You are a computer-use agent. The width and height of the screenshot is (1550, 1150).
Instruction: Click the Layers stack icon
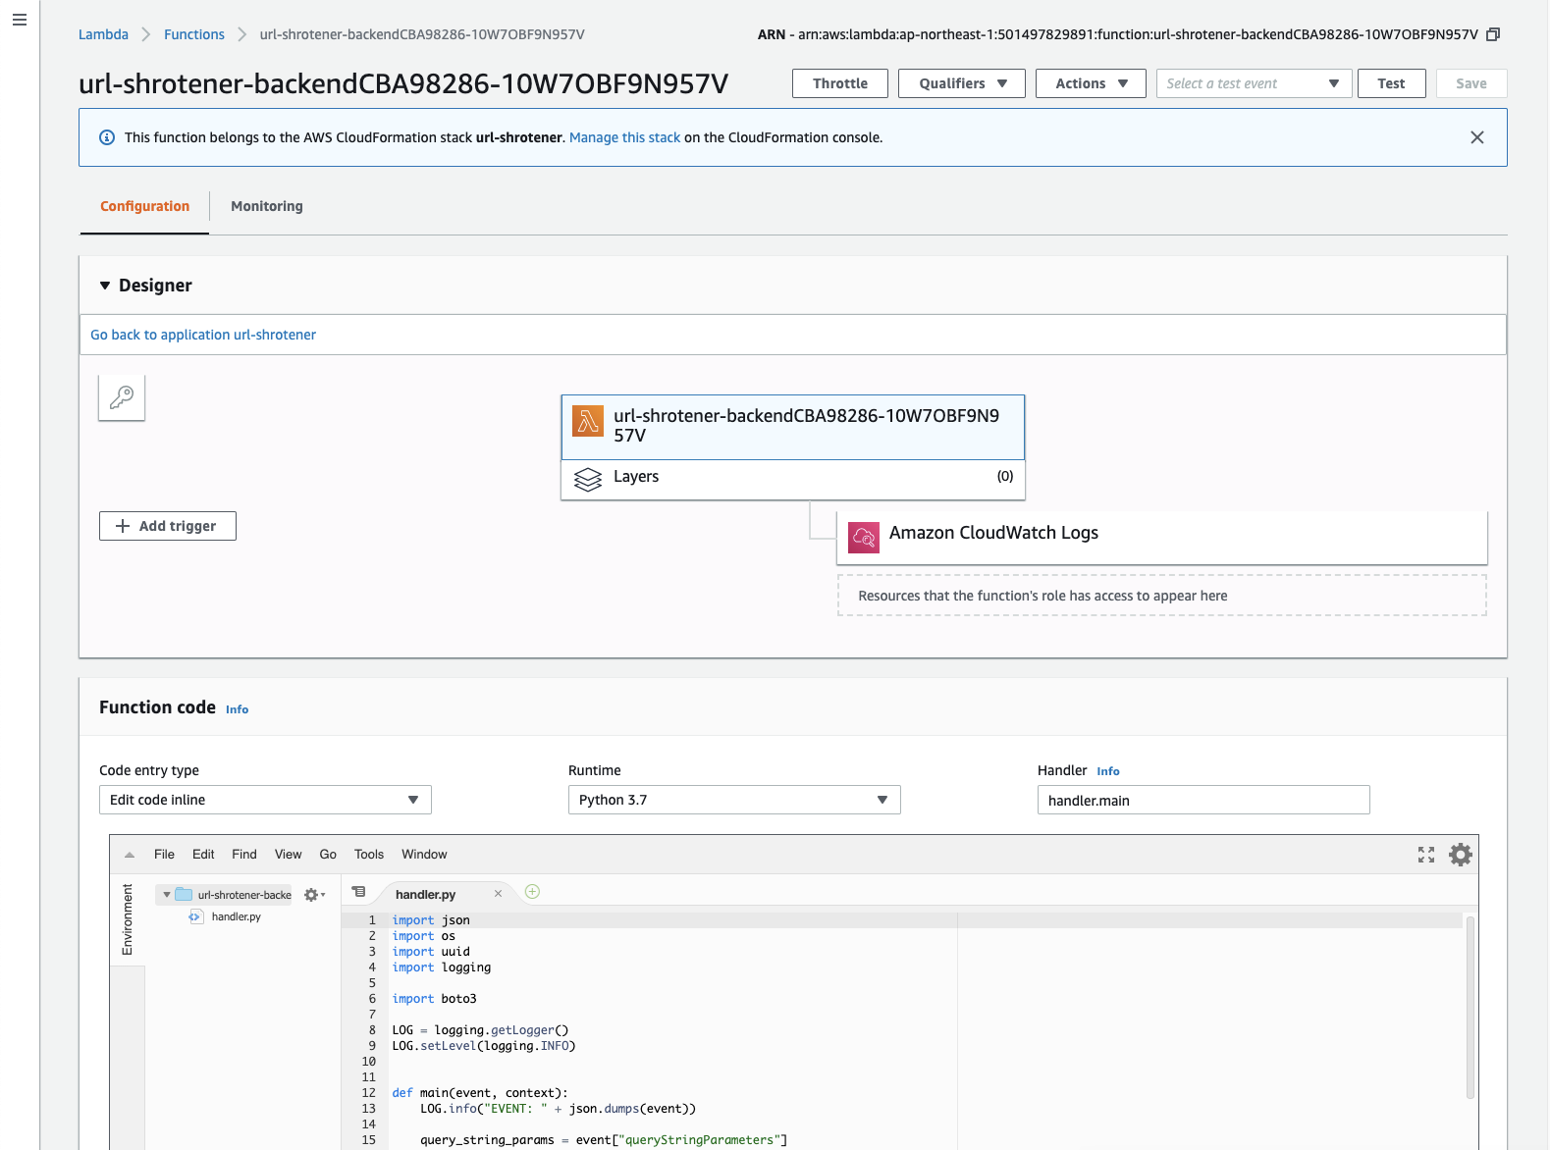(x=588, y=479)
